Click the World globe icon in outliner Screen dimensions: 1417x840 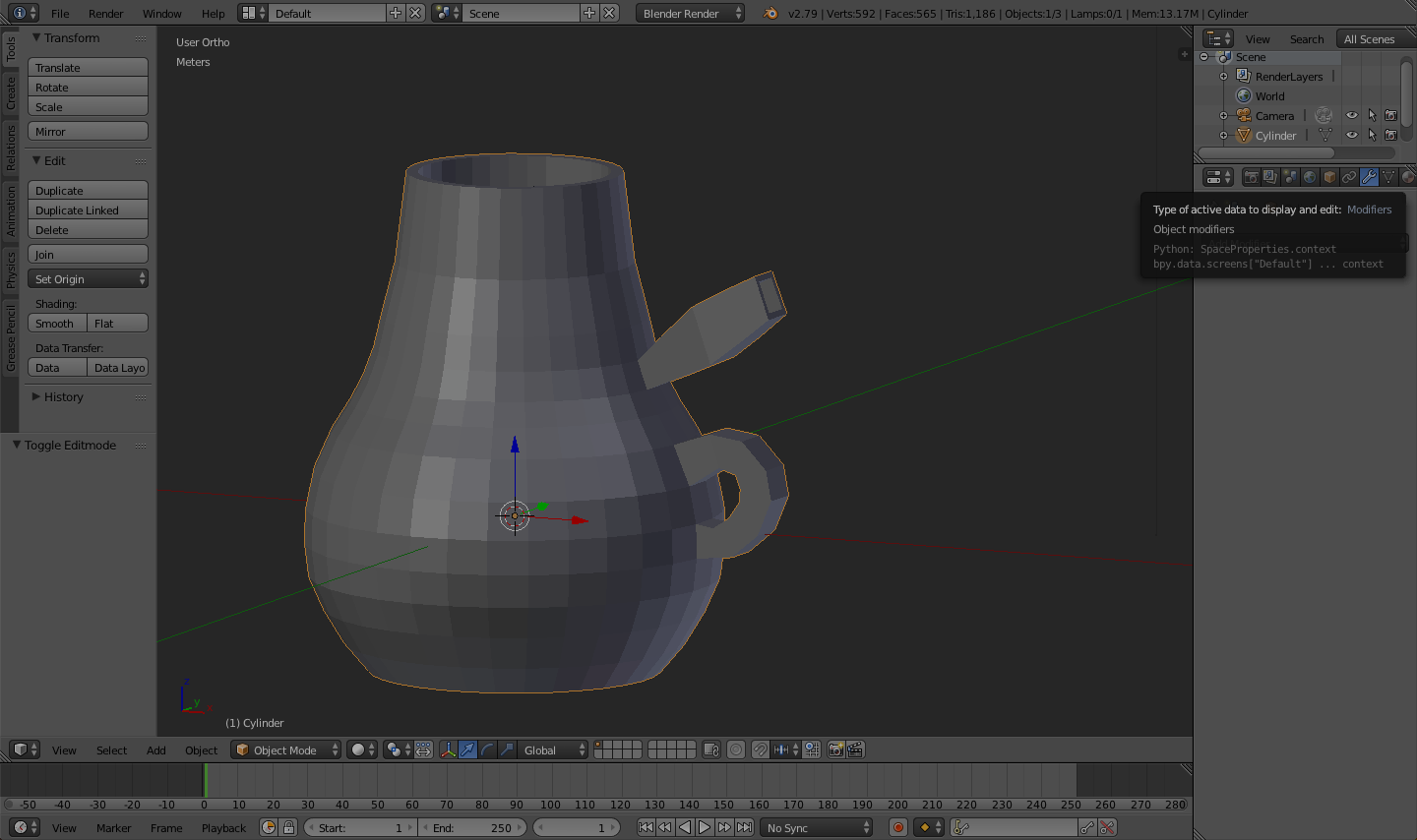(x=1244, y=95)
